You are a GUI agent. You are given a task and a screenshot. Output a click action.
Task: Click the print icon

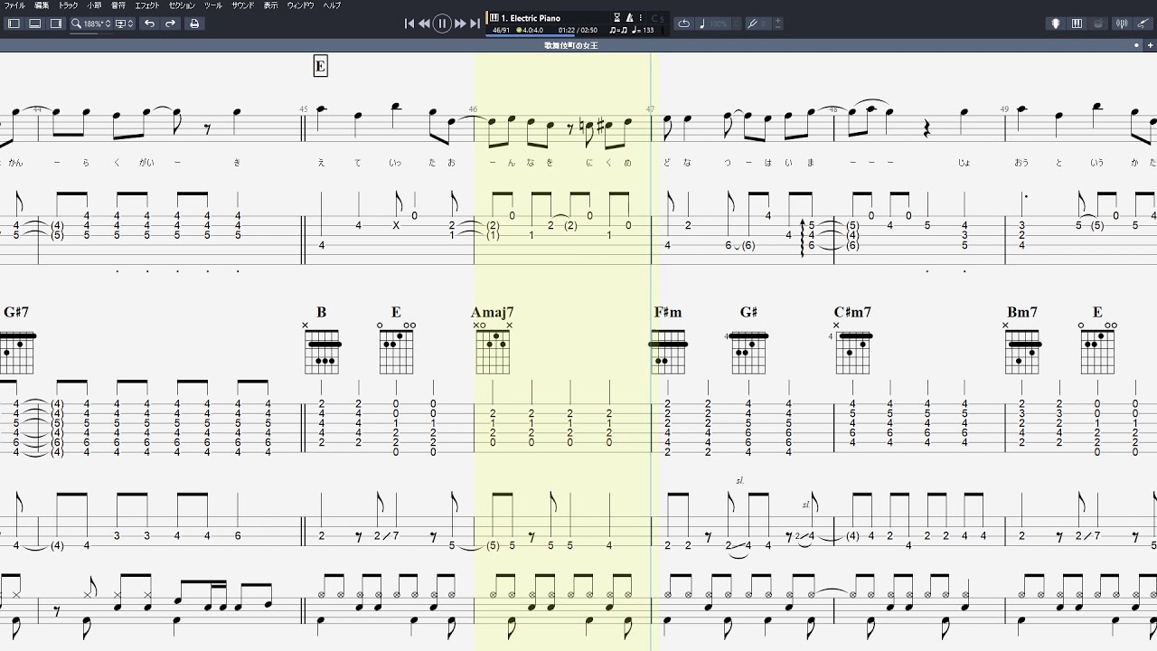193,24
